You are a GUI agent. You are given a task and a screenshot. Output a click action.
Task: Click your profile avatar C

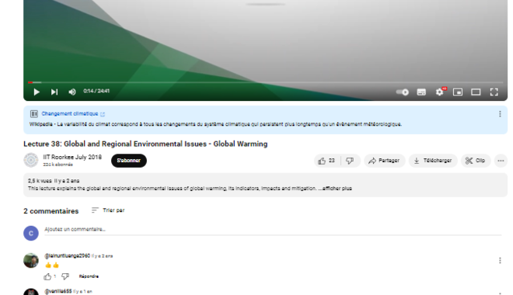click(x=31, y=233)
